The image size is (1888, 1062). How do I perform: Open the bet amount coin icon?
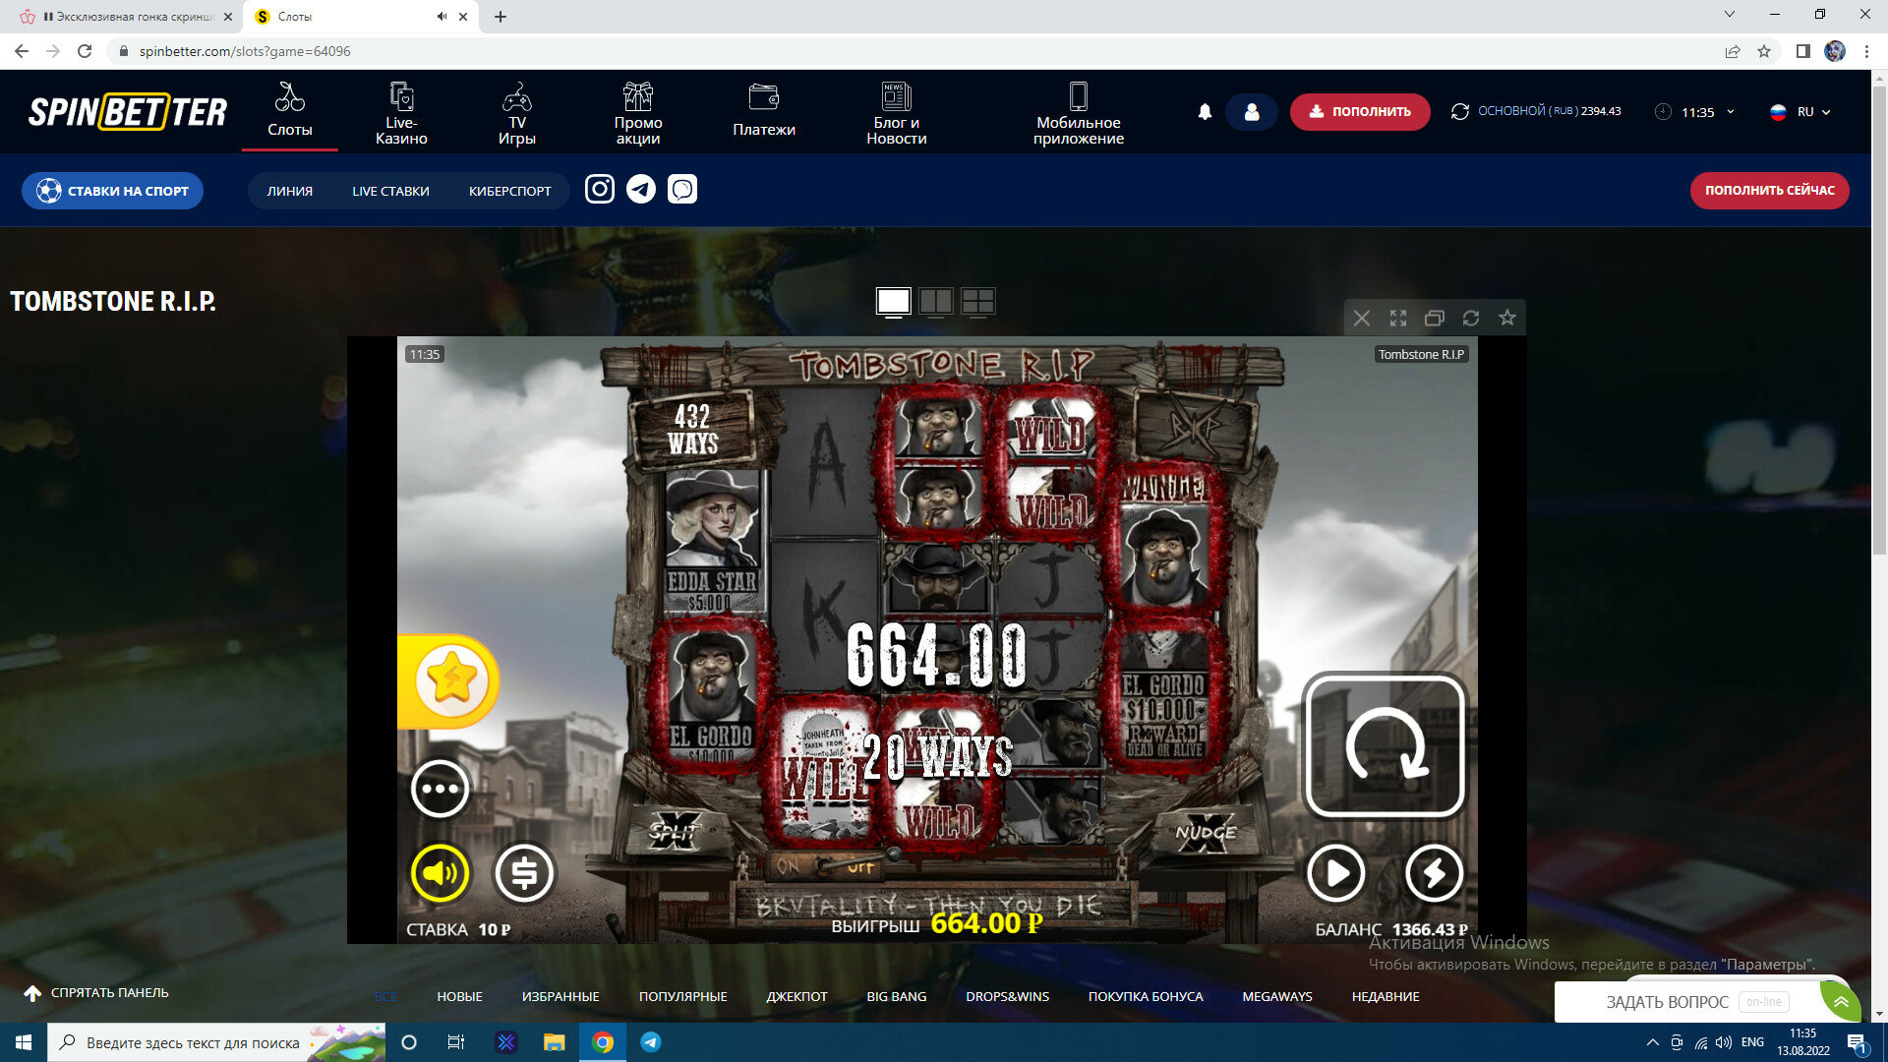[x=524, y=872]
